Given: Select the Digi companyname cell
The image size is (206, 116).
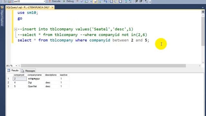Looking at the screenshot, I should pos(35,82).
